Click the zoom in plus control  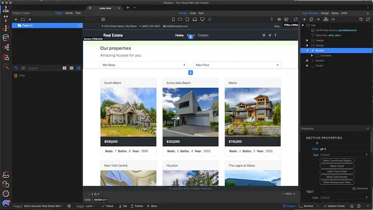pyautogui.click(x=294, y=194)
